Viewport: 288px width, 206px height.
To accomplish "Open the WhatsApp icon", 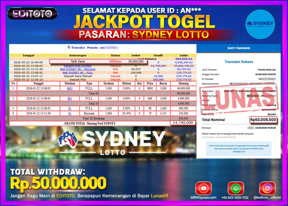I will [236, 188].
